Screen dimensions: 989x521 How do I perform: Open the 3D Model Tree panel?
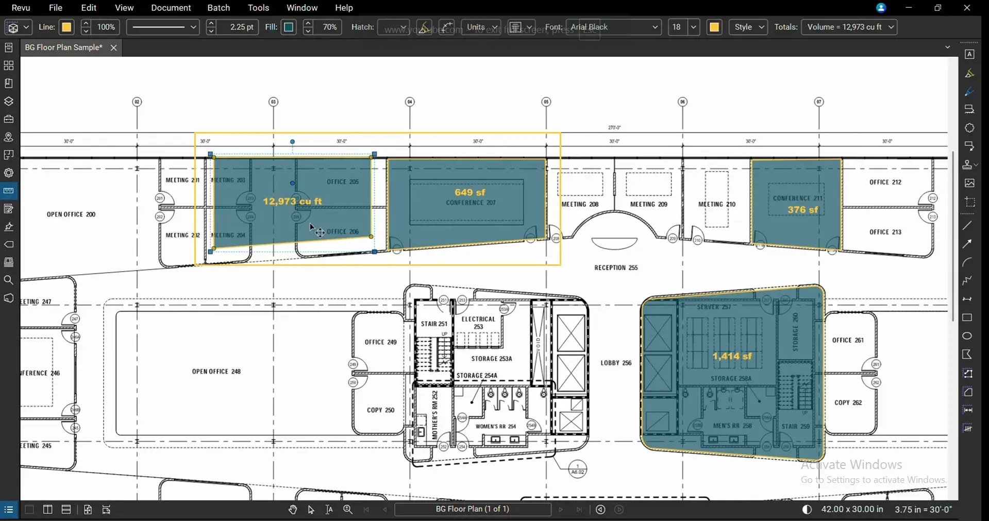pos(9,298)
